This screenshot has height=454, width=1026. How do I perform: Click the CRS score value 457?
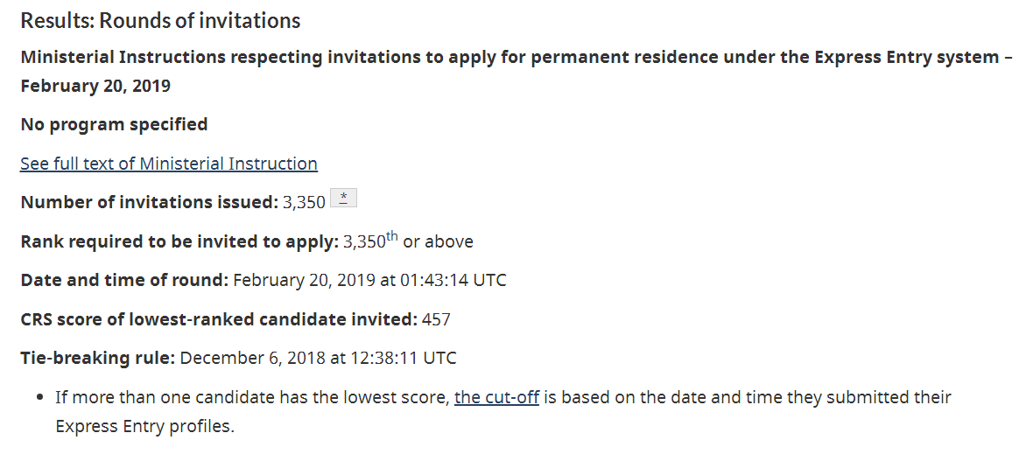coord(436,319)
